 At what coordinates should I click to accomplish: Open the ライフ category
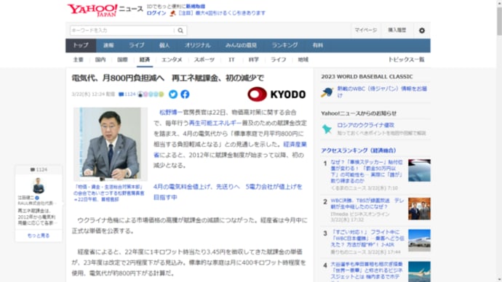point(278,60)
